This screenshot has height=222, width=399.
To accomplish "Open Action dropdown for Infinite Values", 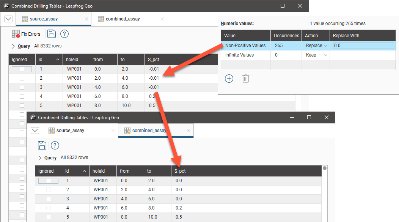I will click(325, 55).
